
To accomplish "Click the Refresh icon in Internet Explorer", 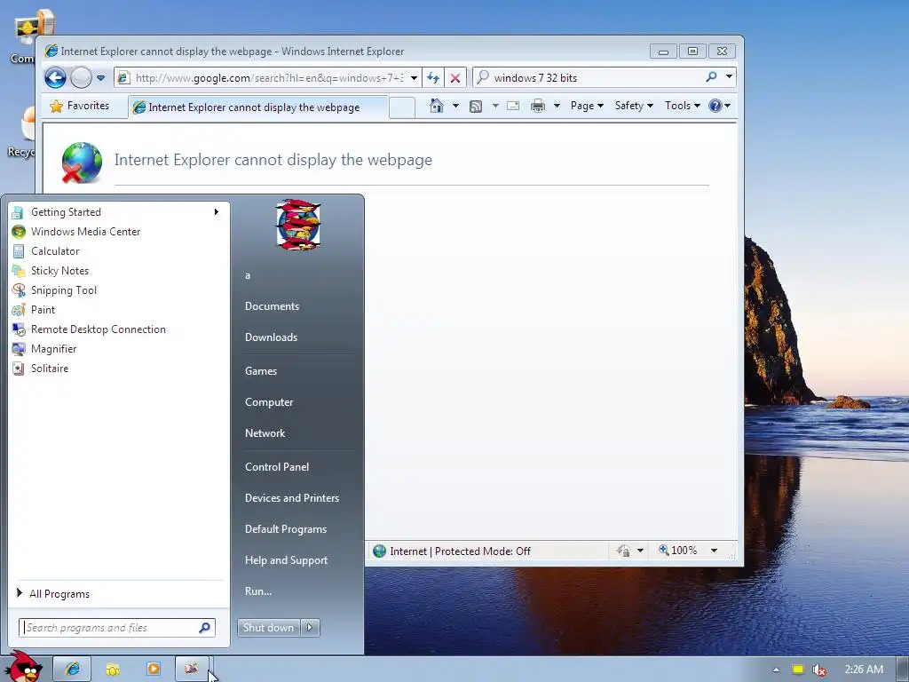I will pyautogui.click(x=433, y=78).
